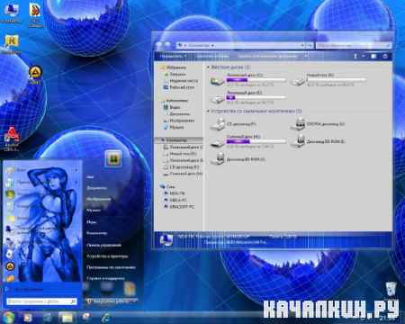Select Устройства и принтеры in Start menu
Screen dimensions: 405x324
click(107, 256)
